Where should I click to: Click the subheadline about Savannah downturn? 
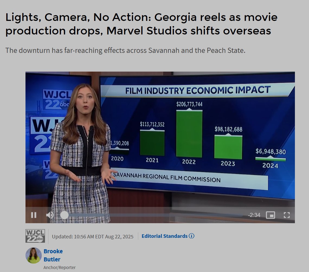click(x=125, y=50)
